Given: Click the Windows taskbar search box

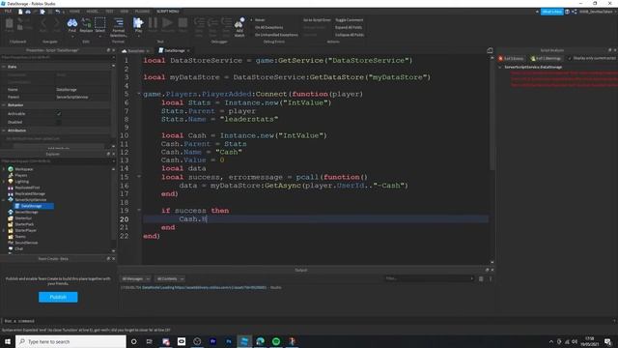Looking at the screenshot, I should coord(70,341).
